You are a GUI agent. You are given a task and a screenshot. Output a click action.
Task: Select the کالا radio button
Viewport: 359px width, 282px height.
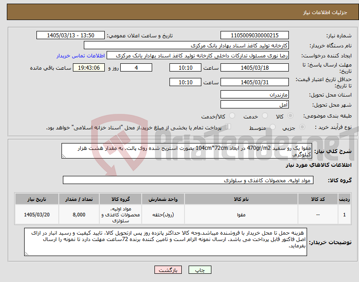tap(290, 116)
